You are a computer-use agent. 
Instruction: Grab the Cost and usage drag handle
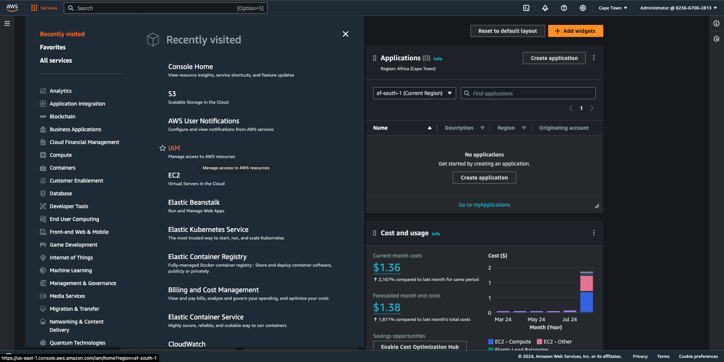[375, 233]
